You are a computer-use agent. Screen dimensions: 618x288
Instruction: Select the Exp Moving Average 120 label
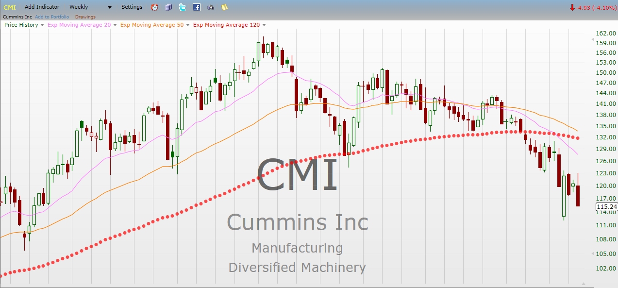coord(226,25)
